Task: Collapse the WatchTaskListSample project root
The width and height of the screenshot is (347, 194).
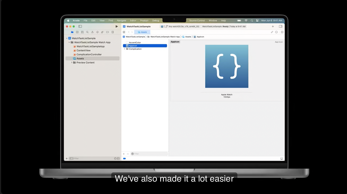Action: coord(67,38)
